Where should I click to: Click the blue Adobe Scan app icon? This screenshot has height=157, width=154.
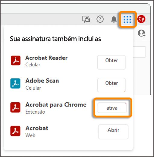click(15, 83)
